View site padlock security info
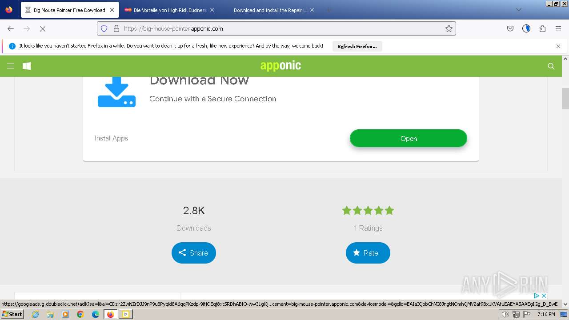The height and width of the screenshot is (320, 569). click(x=116, y=28)
